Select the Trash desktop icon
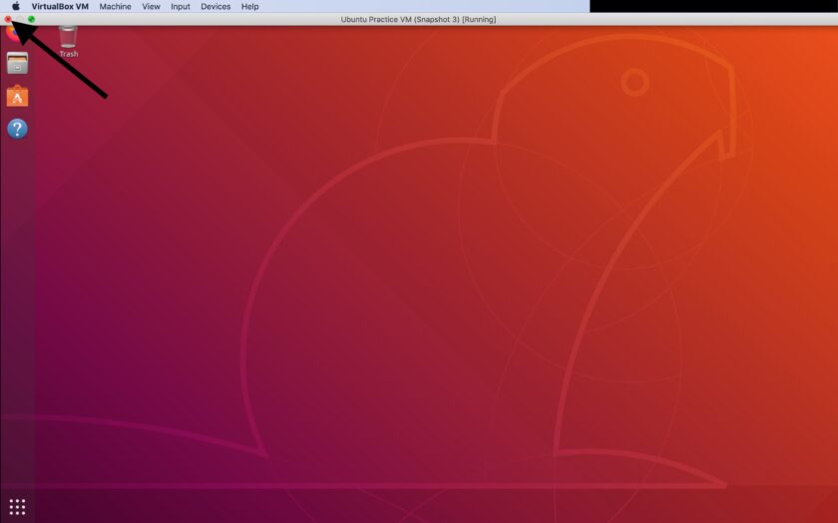The height and width of the screenshot is (523, 838). click(69, 42)
